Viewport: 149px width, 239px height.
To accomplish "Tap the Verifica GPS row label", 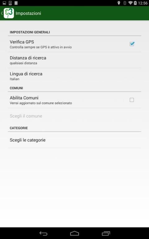I will point(22,42).
